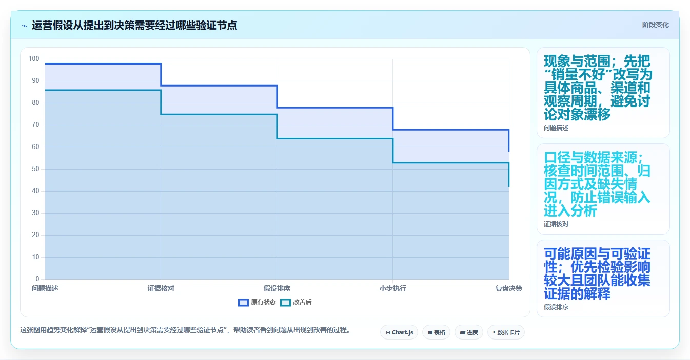Click the trend icon beside the header title
This screenshot has width=690, height=360.
tap(24, 26)
